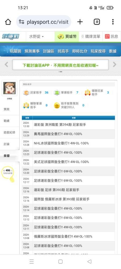Click the 下載討論區APP banner

60,65
